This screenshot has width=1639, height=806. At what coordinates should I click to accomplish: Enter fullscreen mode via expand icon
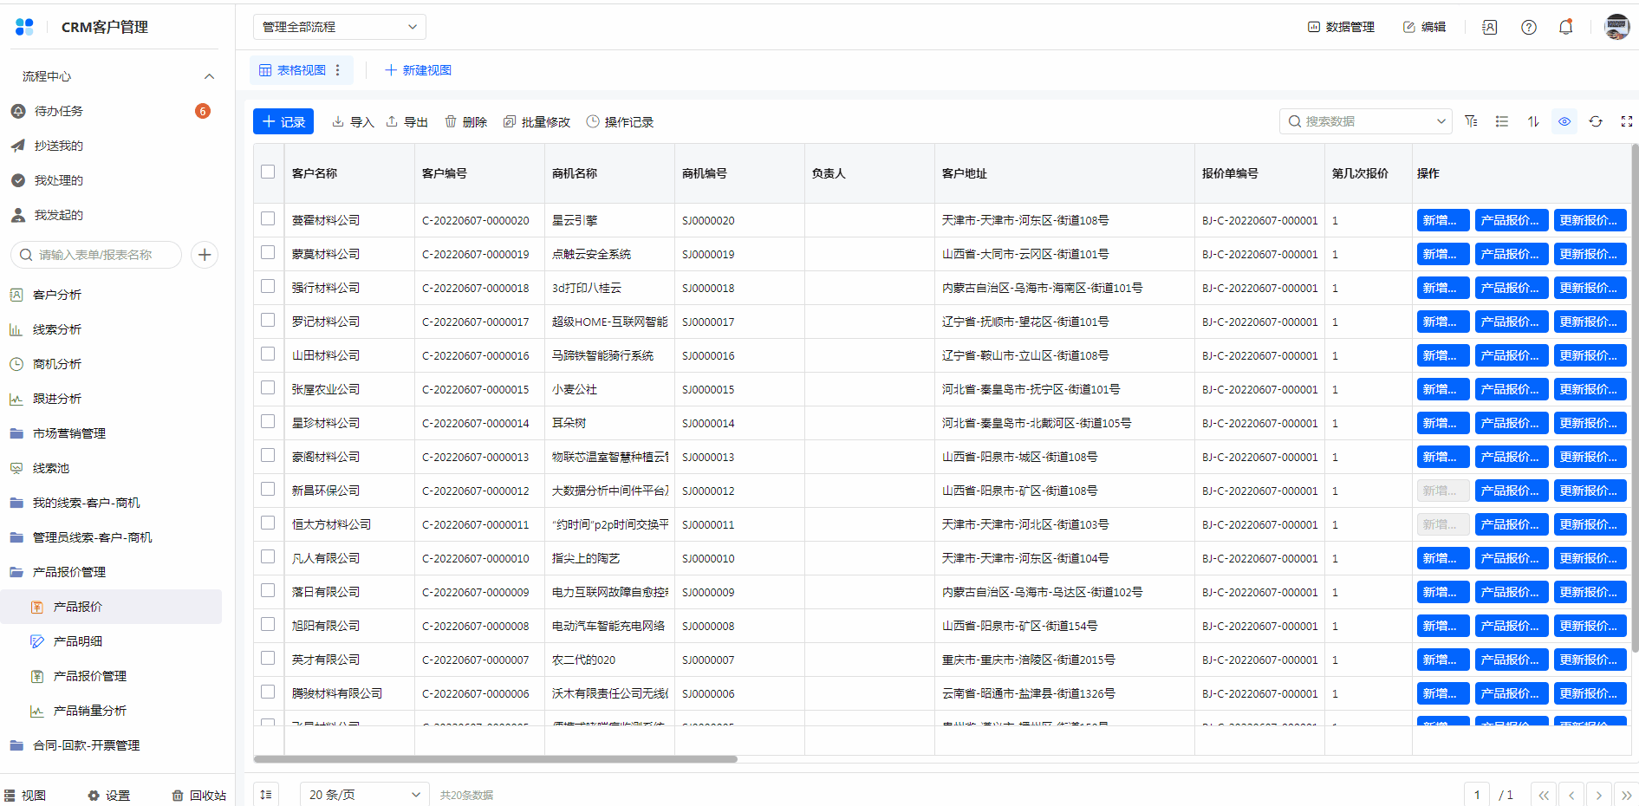coord(1626,121)
